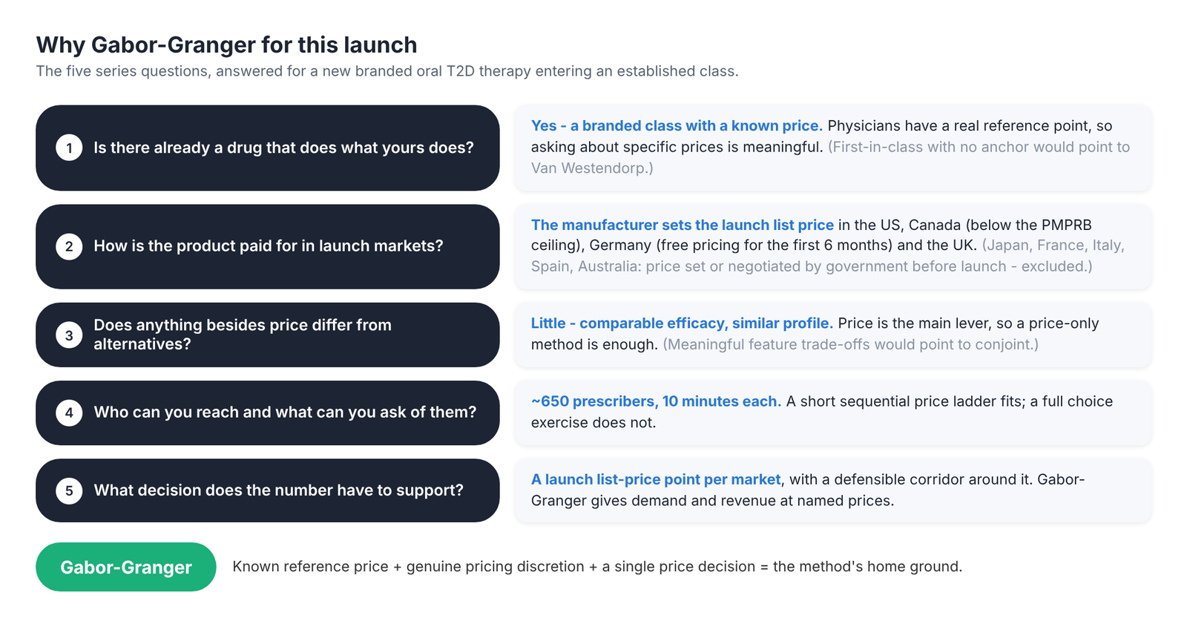Click the 'point to conjoint' grey note

(x=850, y=344)
